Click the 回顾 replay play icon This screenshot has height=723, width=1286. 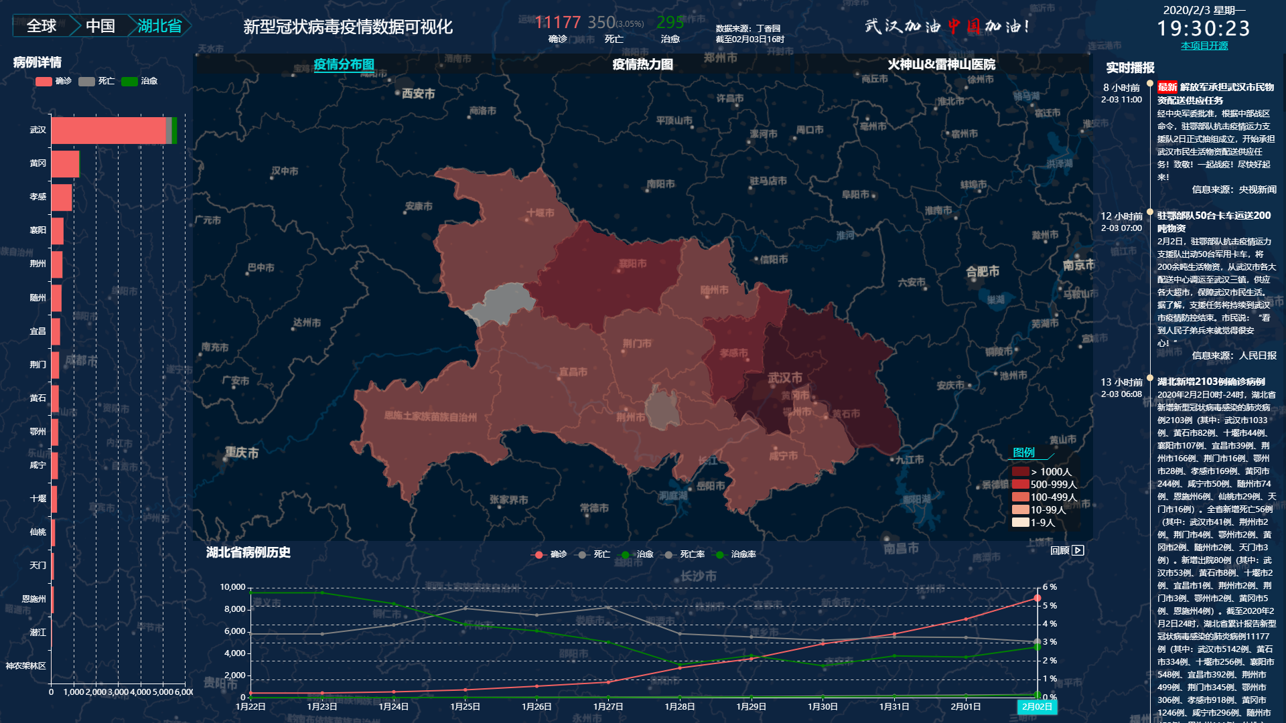coord(1078,550)
